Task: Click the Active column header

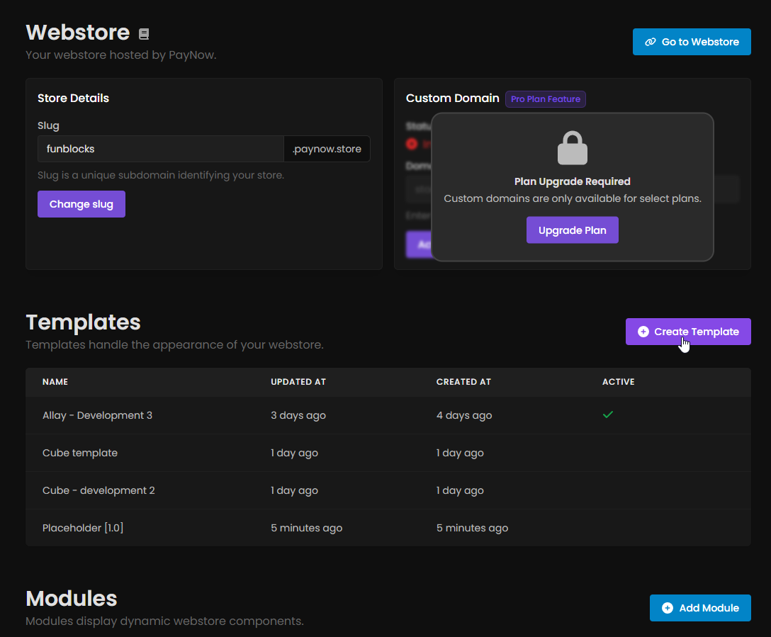Action: 618,382
